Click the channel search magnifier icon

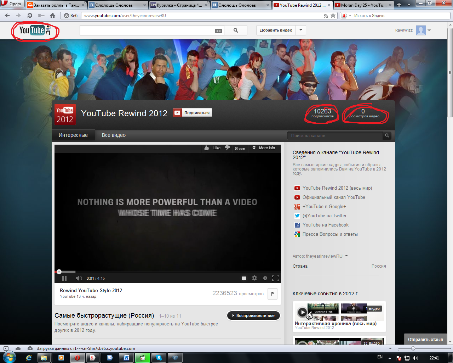[387, 135]
